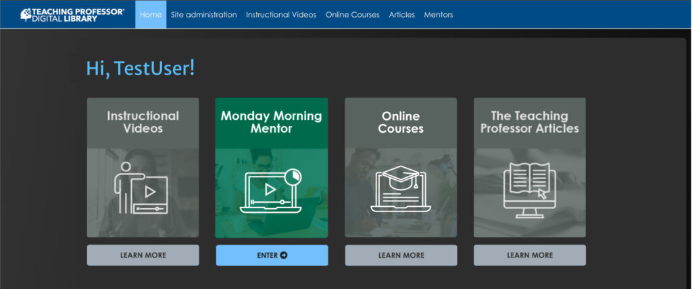The height and width of the screenshot is (289, 692).
Task: Click the presenter-with-video icon on Instructional Videos card
Action: pyautogui.click(x=141, y=188)
